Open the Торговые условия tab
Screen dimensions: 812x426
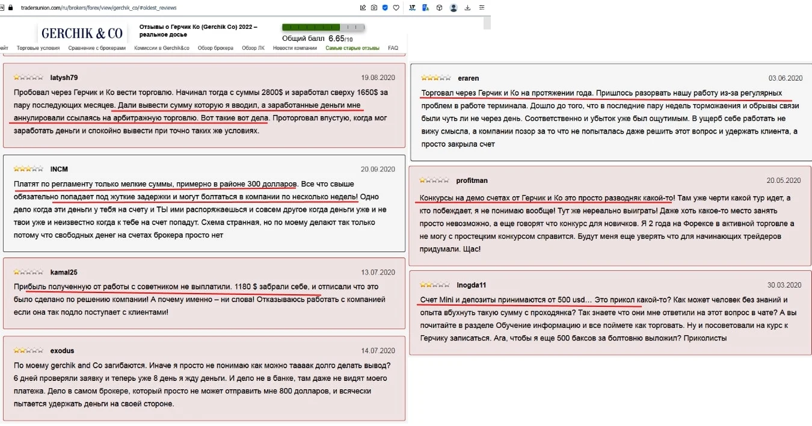(x=38, y=48)
